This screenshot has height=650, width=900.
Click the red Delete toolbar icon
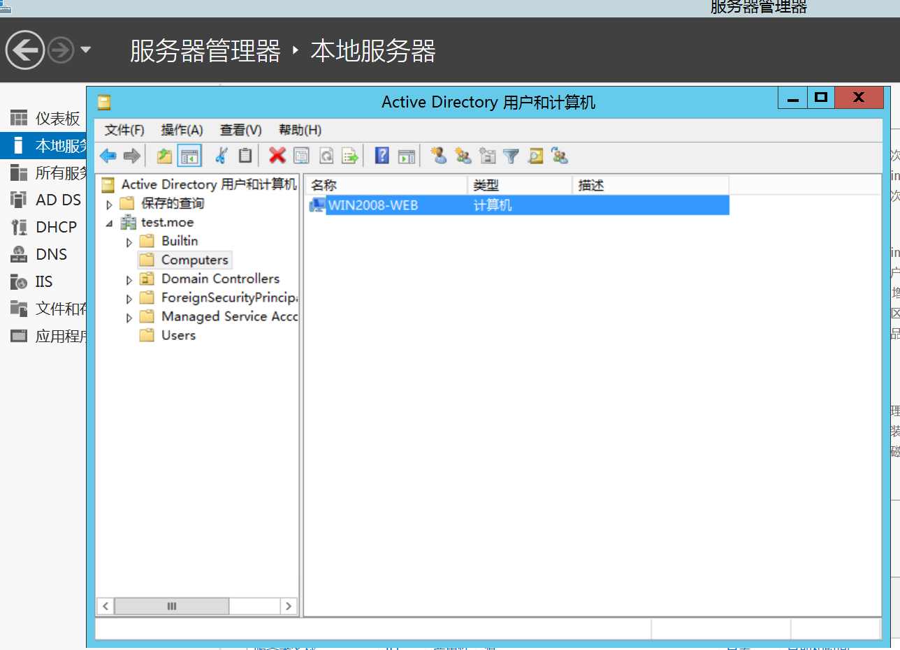(277, 156)
